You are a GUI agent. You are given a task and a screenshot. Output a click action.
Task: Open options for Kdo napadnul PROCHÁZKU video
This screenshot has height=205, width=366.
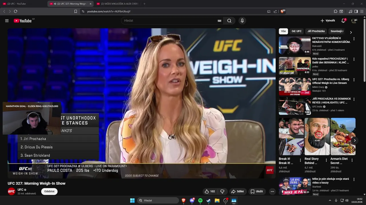[x=354, y=59]
